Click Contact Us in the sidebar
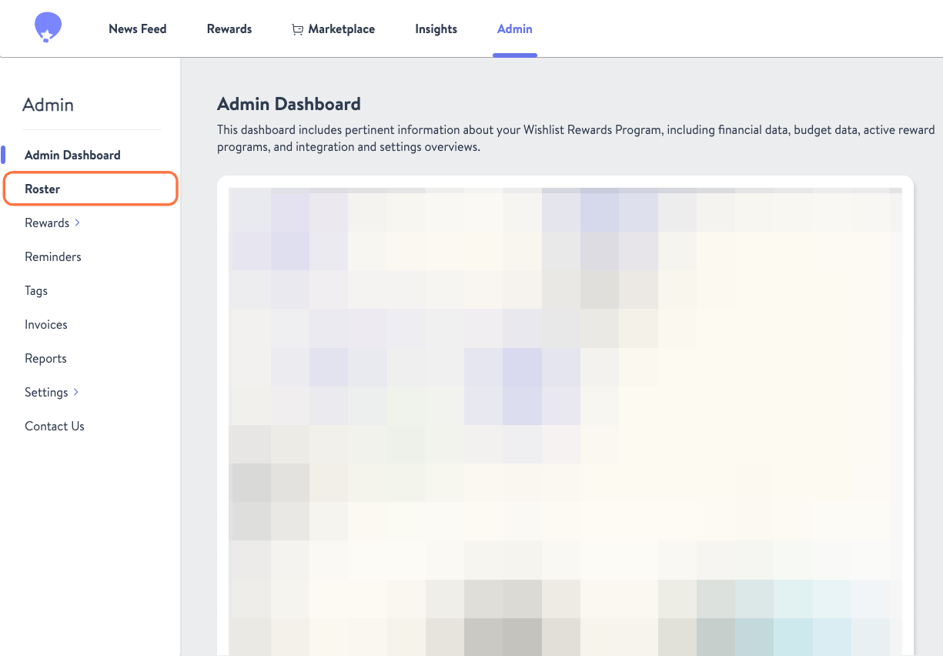Screen dimensions: 943x656 54,426
